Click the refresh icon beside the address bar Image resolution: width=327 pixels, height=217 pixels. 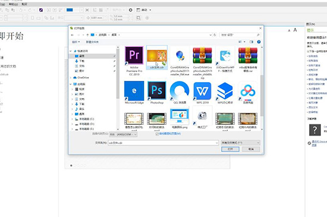point(215,35)
